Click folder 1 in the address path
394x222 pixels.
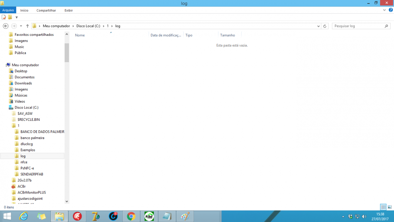pos(108,26)
